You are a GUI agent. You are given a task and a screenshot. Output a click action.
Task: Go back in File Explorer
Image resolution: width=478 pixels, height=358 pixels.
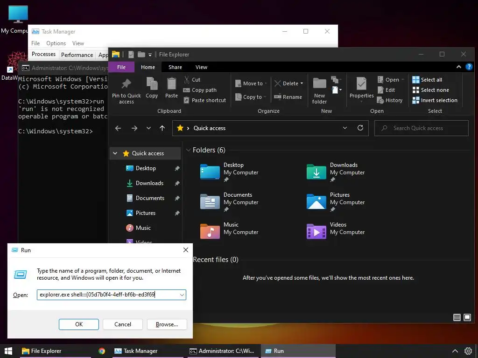point(118,128)
